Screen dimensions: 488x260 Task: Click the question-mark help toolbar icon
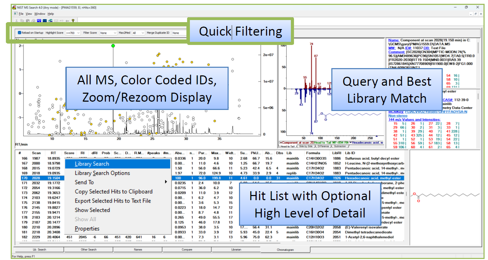point(73,21)
